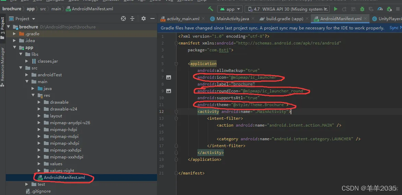Expand the test folder arrow

point(27,184)
